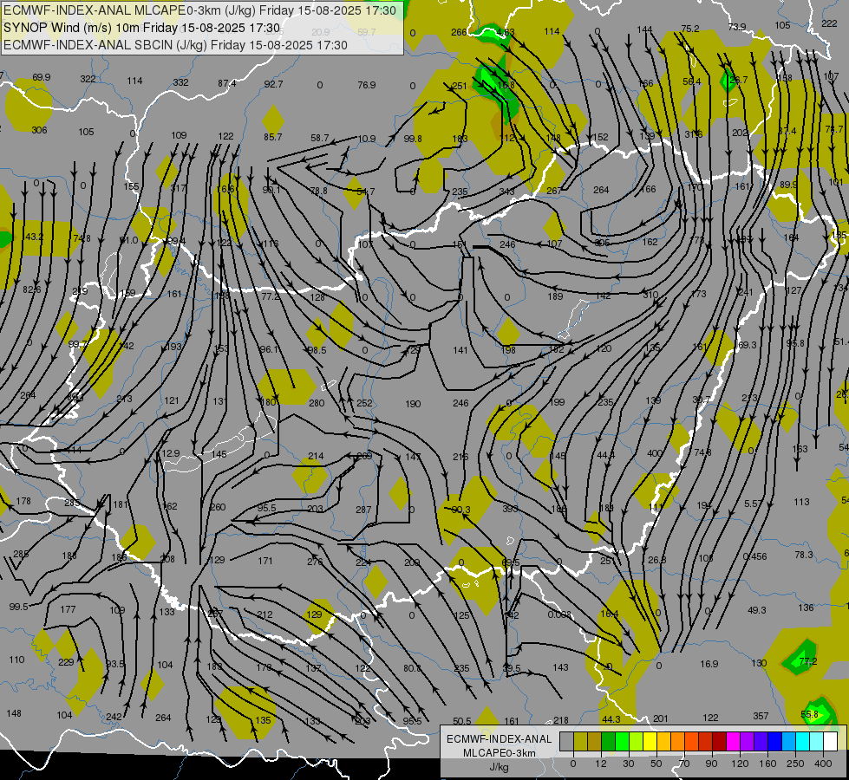Click the gray swatch in the MLCAPE legend
This screenshot has width=849, height=780.
click(566, 742)
